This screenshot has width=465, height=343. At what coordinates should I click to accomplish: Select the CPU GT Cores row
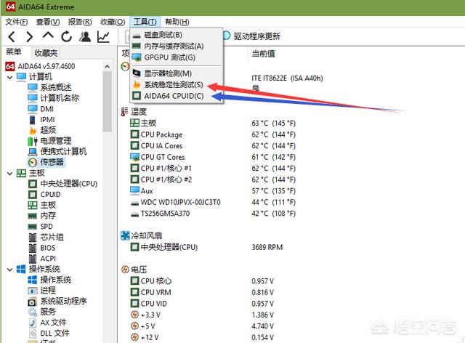point(213,157)
